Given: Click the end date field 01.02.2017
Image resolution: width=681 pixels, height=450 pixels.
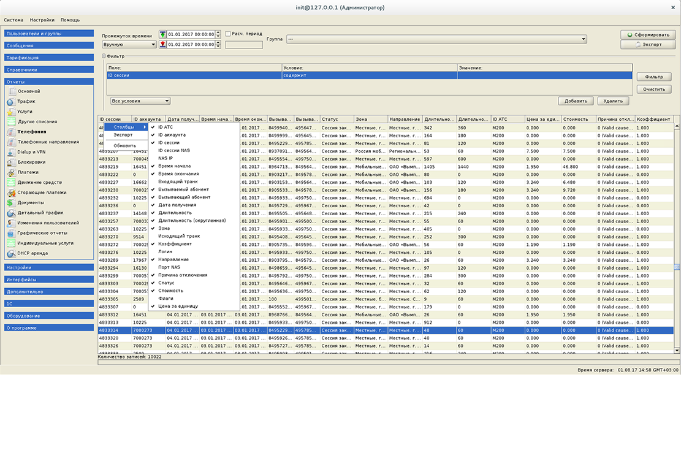Looking at the screenshot, I should tap(190, 45).
